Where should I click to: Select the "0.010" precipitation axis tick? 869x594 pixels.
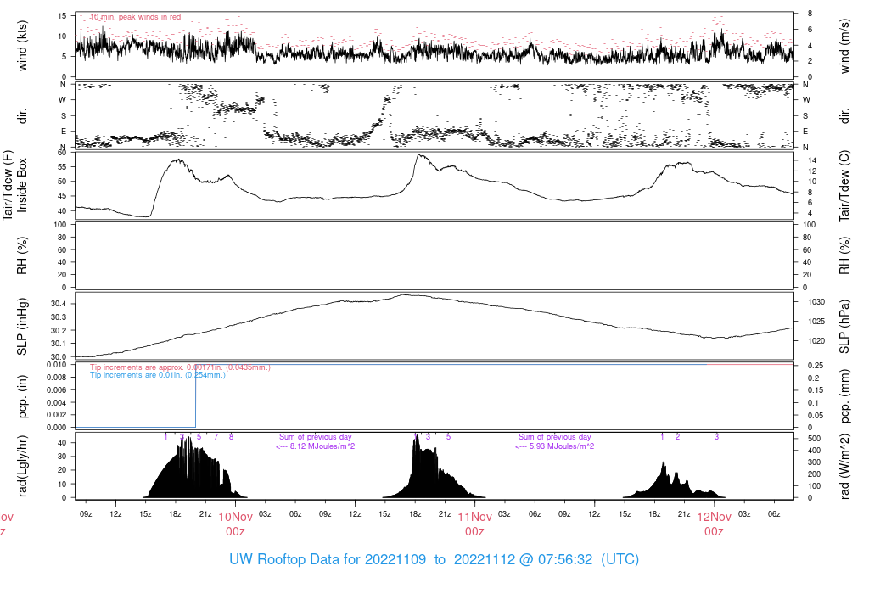pos(57,365)
